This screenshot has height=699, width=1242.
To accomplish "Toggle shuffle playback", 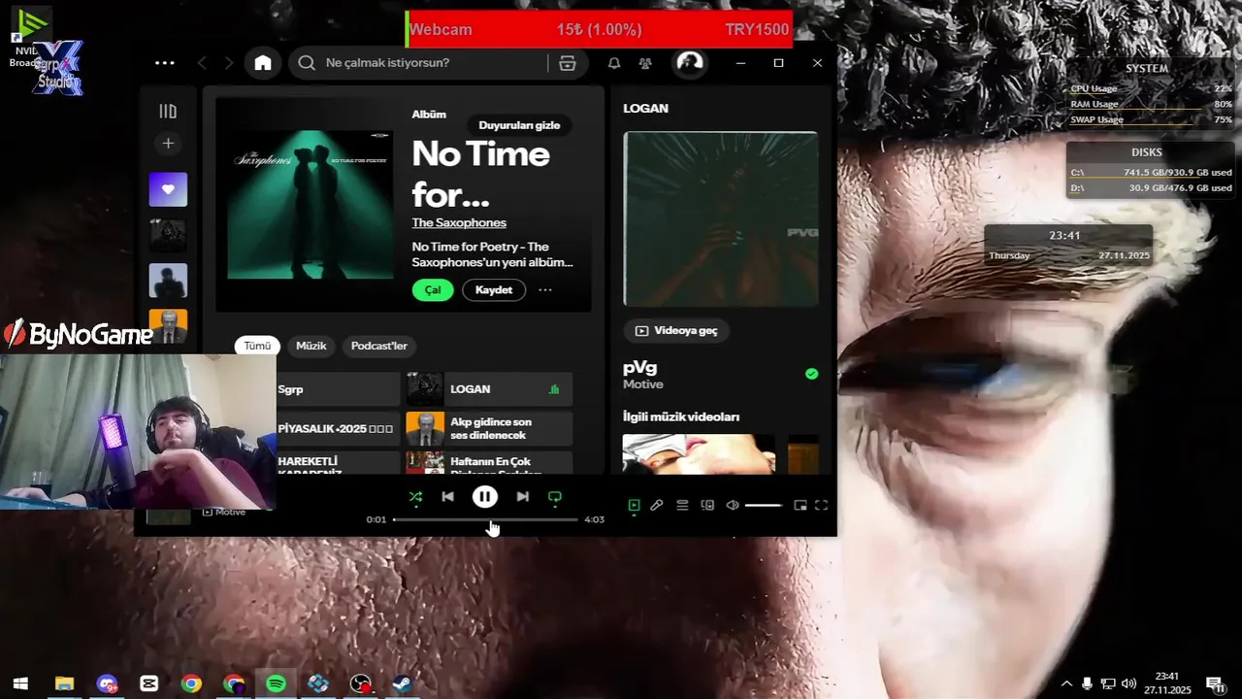I will (415, 497).
